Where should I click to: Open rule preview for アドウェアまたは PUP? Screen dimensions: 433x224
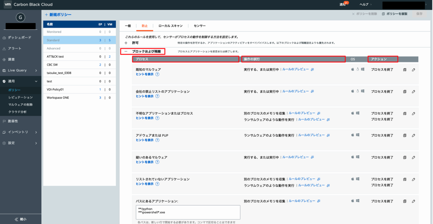click(314, 135)
